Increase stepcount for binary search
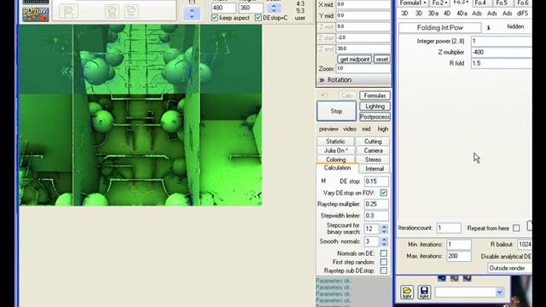546x307 pixels. pos(384,226)
